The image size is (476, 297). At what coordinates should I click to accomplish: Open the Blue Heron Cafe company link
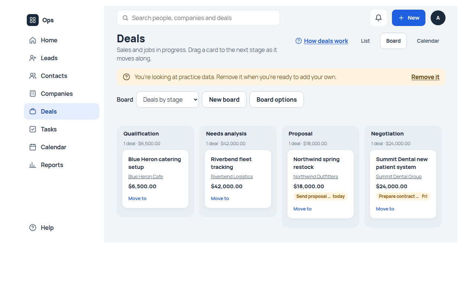click(145, 177)
